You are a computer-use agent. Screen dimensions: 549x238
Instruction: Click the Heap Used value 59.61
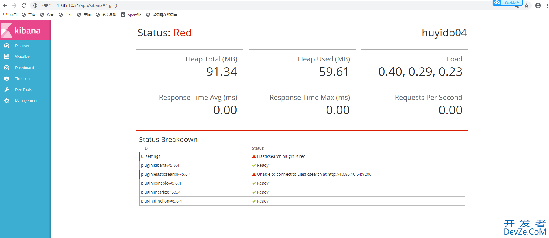[334, 72]
